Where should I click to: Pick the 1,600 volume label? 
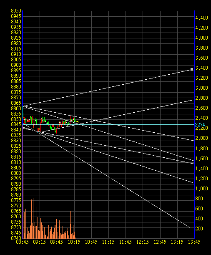(x=201, y=159)
